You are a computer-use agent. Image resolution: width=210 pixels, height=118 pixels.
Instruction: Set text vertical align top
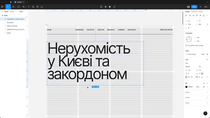pyautogui.click(x=197, y=77)
